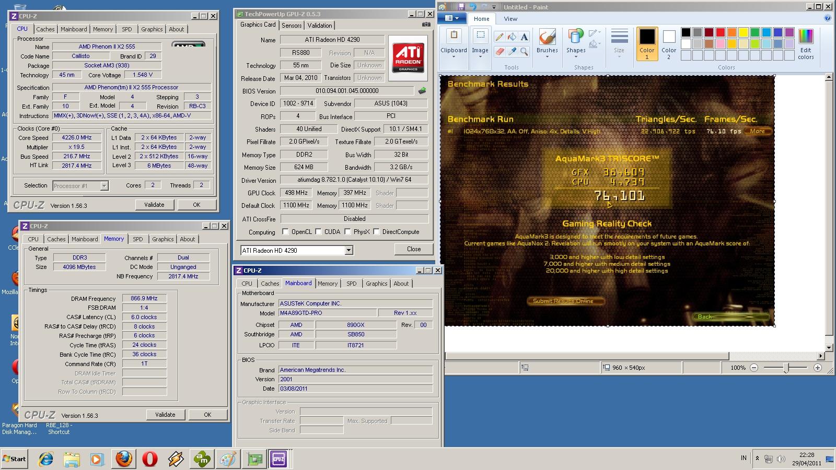Click Submit Results Online in AquaMark
836x470 pixels.
(x=566, y=301)
